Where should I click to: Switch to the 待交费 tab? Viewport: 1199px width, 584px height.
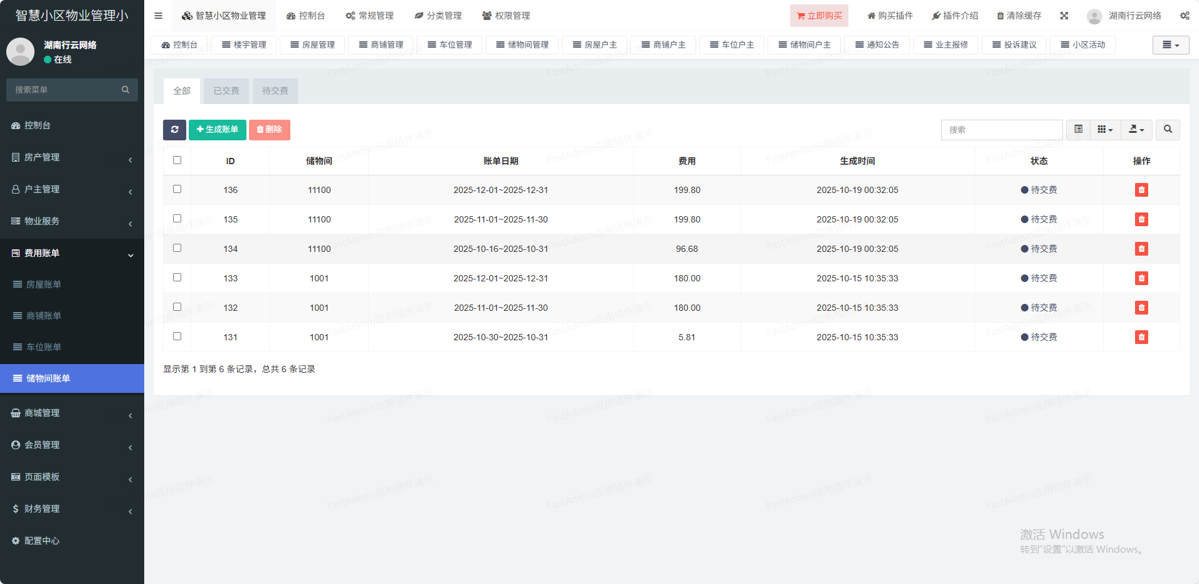click(x=275, y=91)
